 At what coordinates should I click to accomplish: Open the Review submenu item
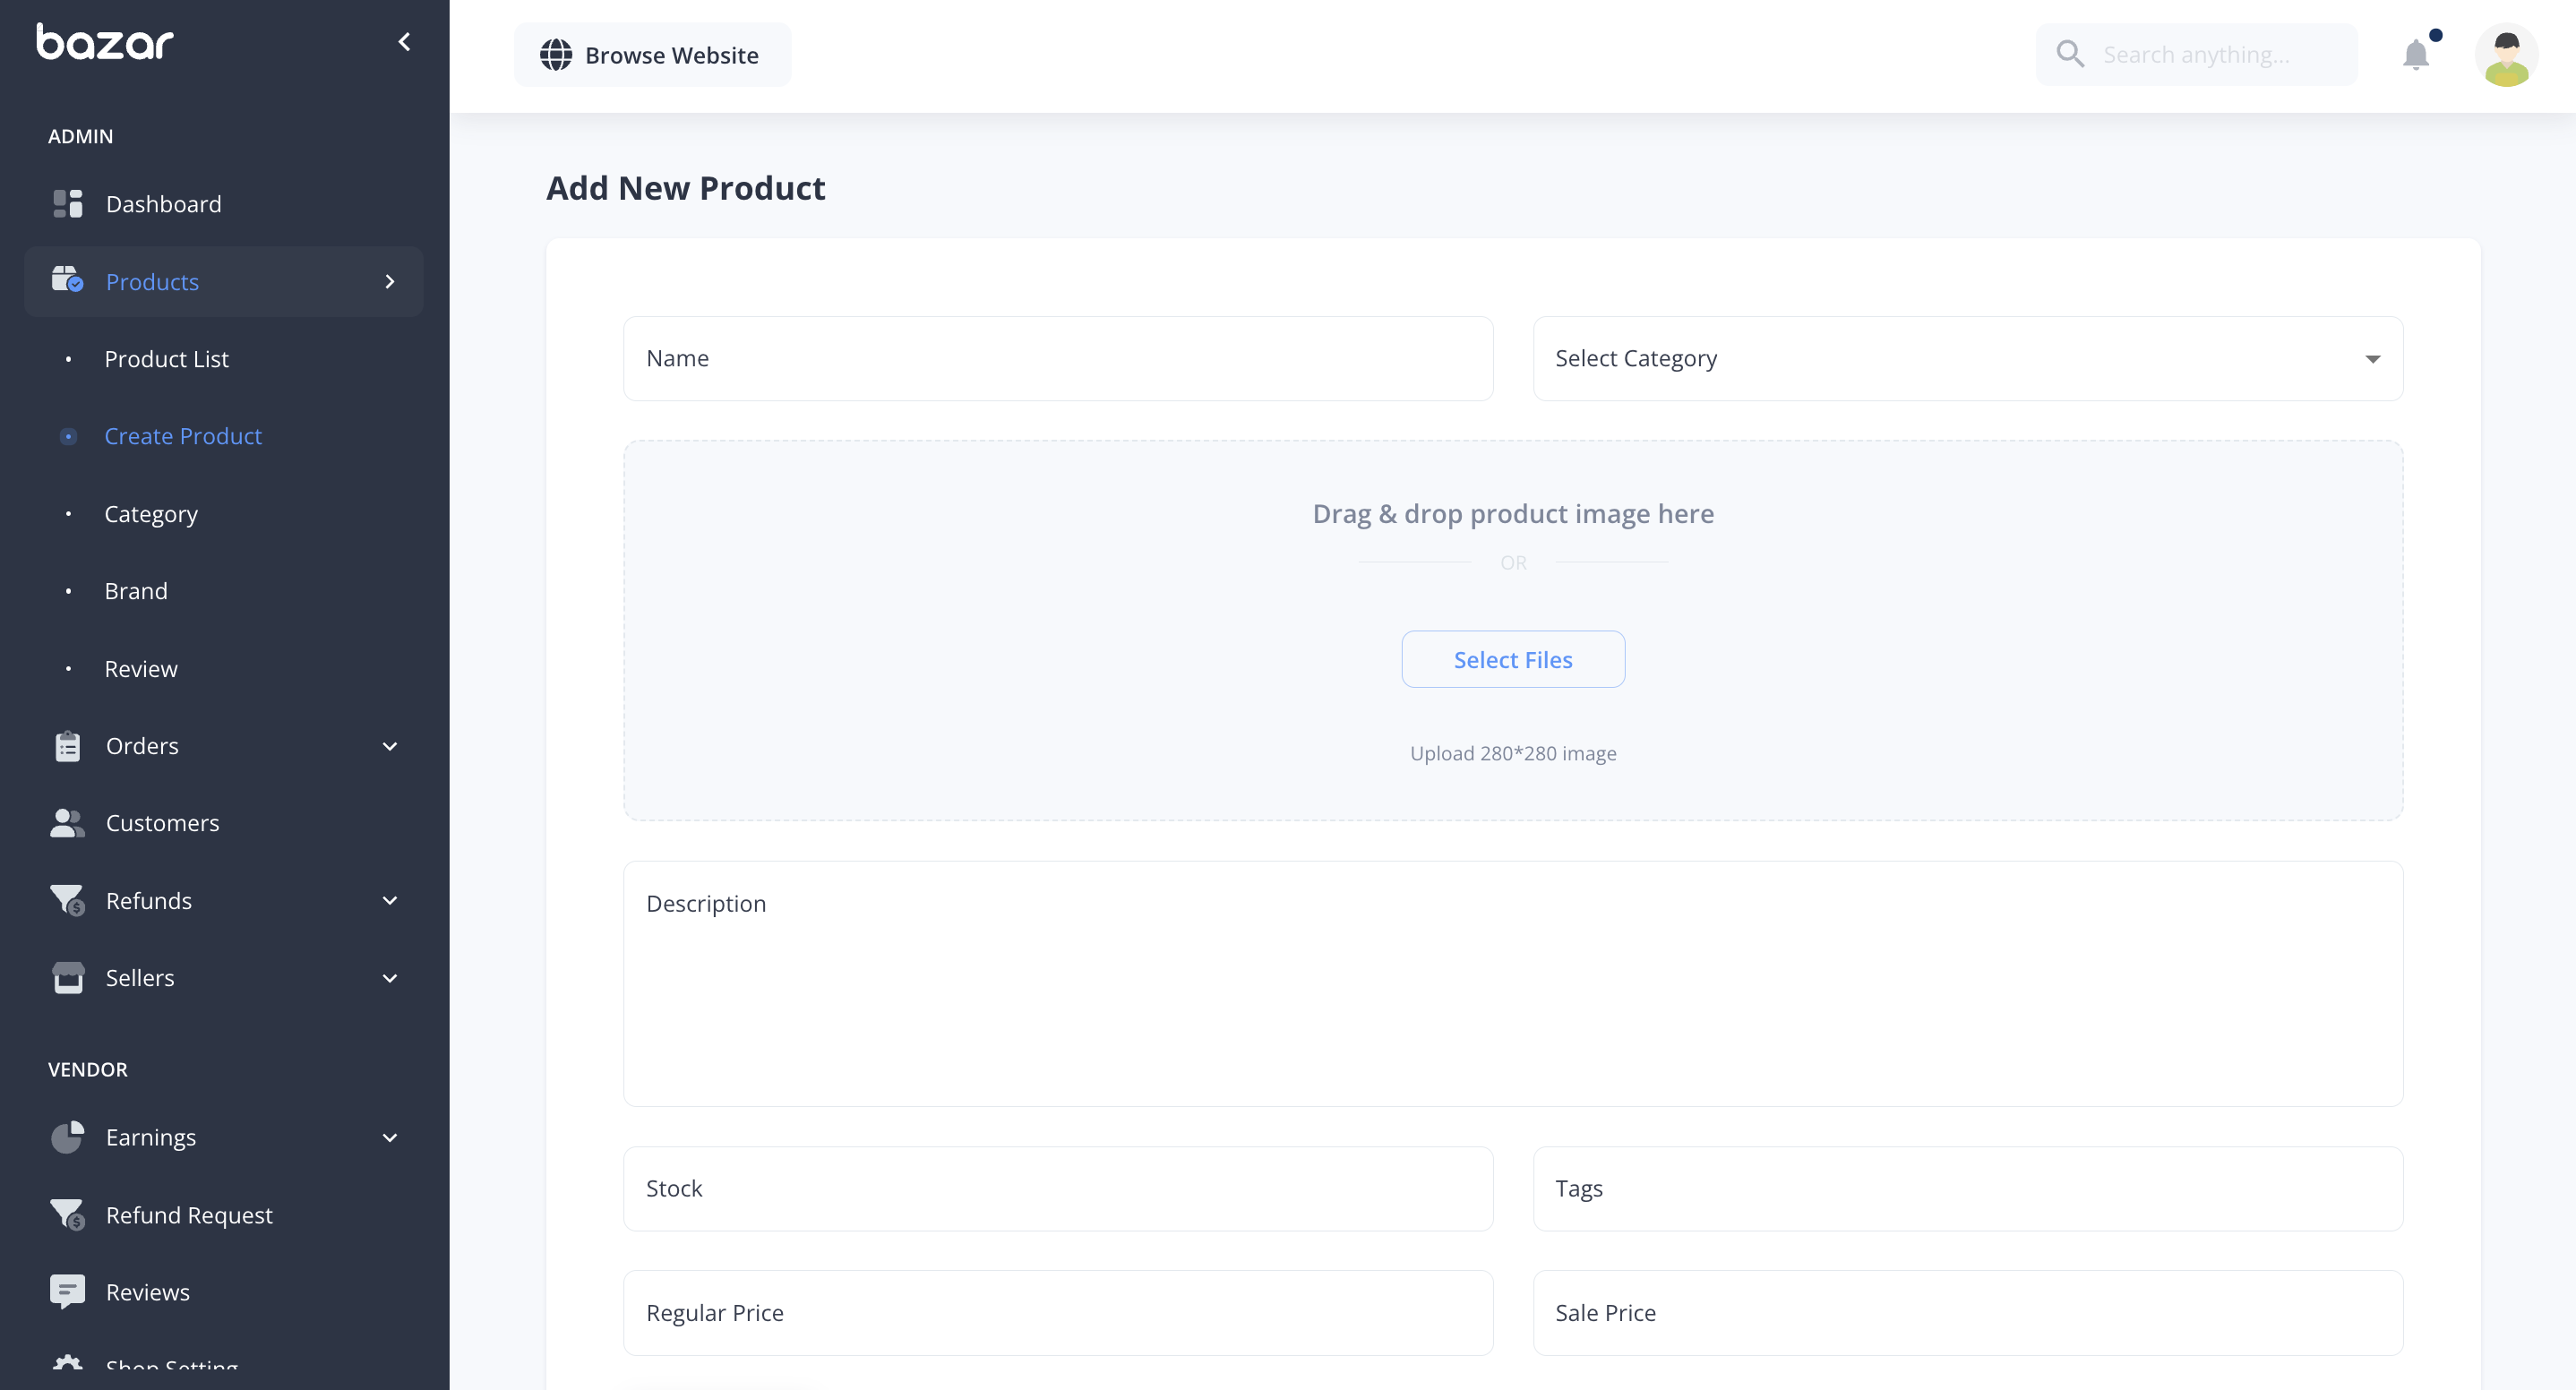[141, 669]
